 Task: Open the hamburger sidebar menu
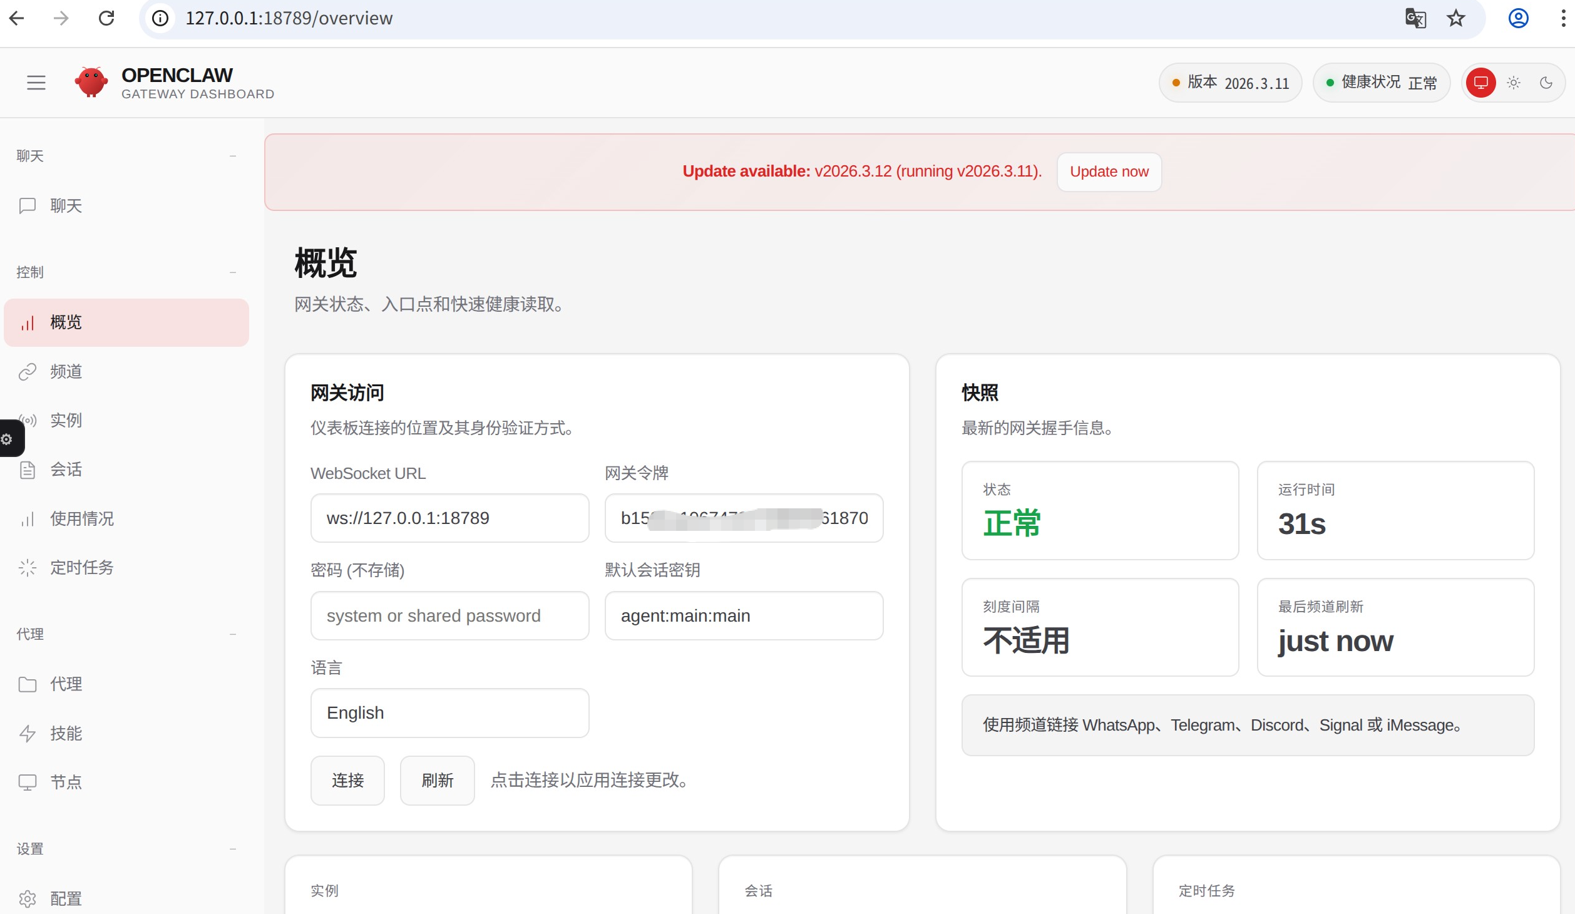click(36, 83)
